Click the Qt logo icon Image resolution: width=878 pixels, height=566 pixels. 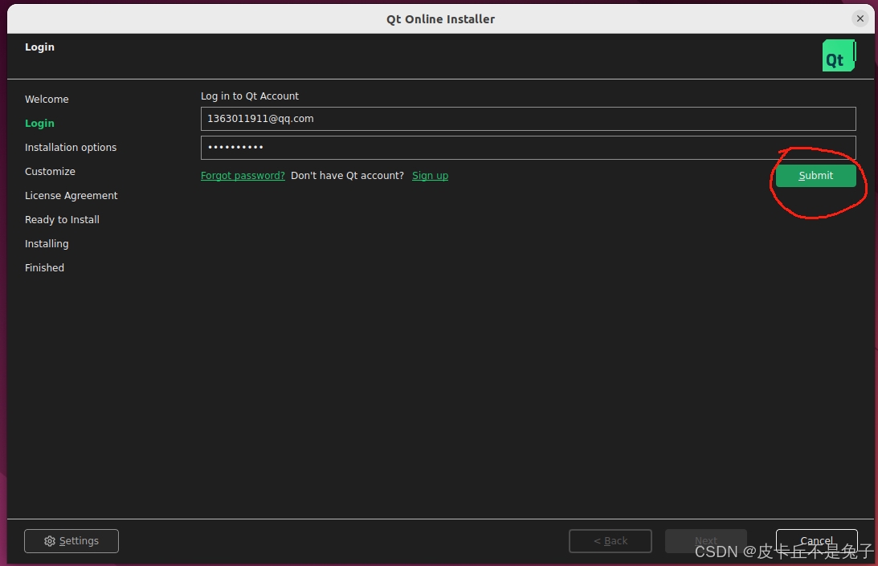click(839, 55)
